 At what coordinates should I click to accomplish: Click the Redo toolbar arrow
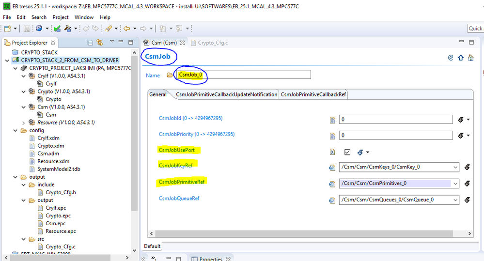(x=95, y=29)
